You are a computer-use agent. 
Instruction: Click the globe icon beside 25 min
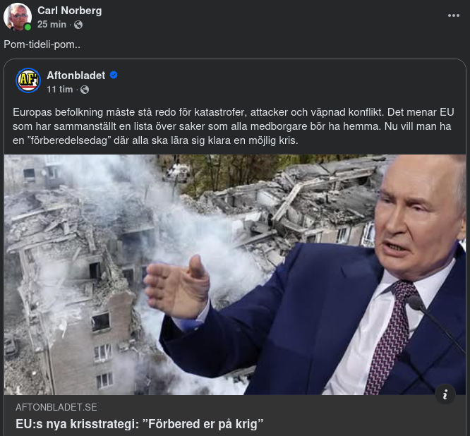coord(78,24)
